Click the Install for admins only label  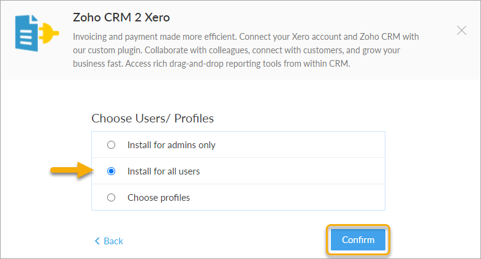172,145
